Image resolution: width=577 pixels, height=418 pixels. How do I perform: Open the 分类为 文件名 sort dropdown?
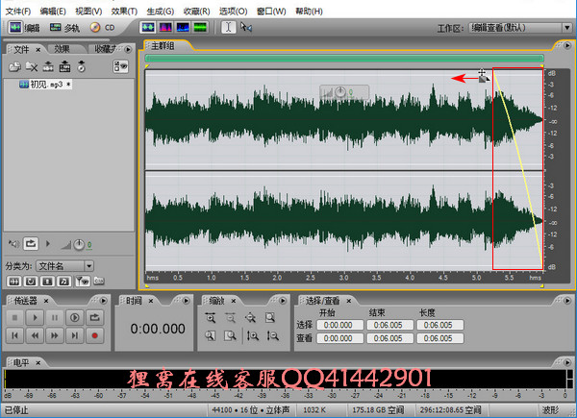point(65,266)
